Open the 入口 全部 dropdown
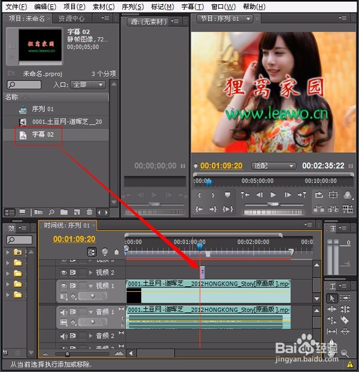The image size is (359, 372). (88, 84)
